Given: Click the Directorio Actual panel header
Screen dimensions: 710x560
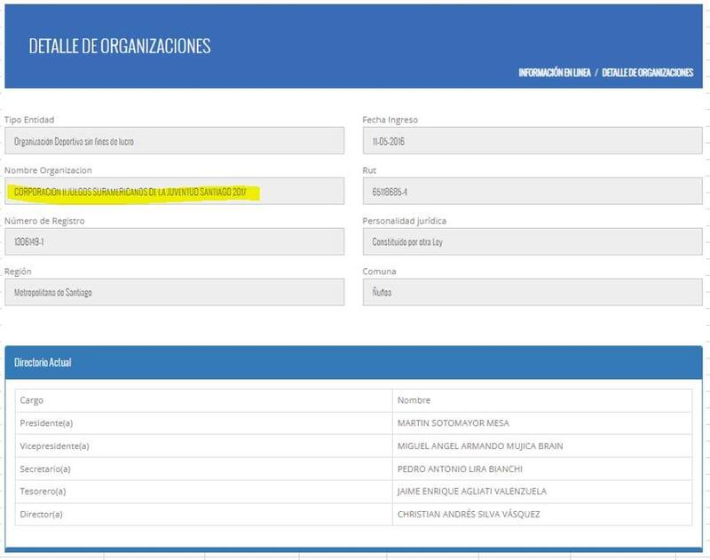Looking at the screenshot, I should click(x=353, y=362).
